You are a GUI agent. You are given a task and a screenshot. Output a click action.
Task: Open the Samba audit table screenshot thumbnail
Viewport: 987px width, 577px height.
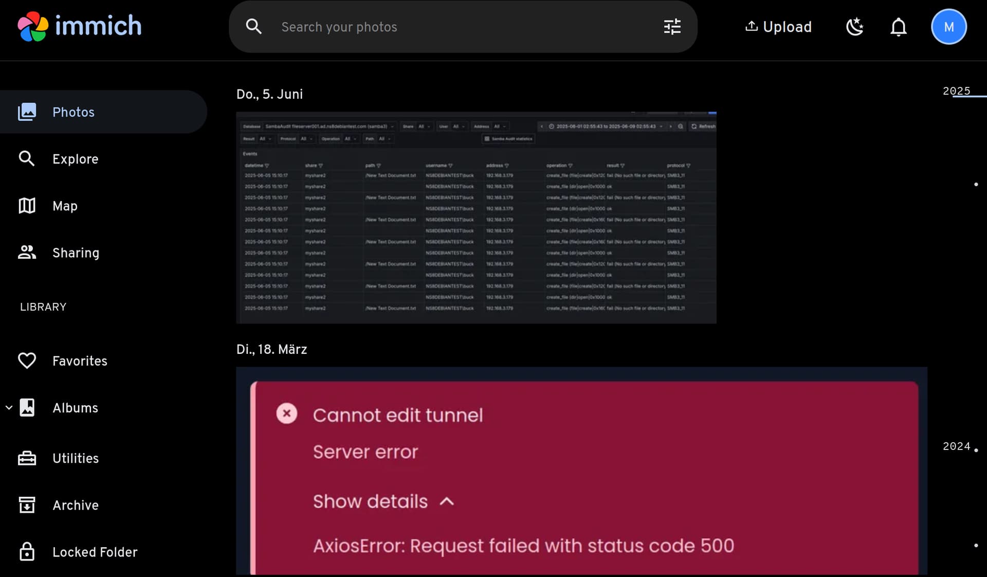(x=476, y=218)
